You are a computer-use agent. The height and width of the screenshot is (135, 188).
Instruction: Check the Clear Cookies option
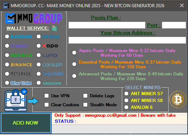[x=46, y=104]
